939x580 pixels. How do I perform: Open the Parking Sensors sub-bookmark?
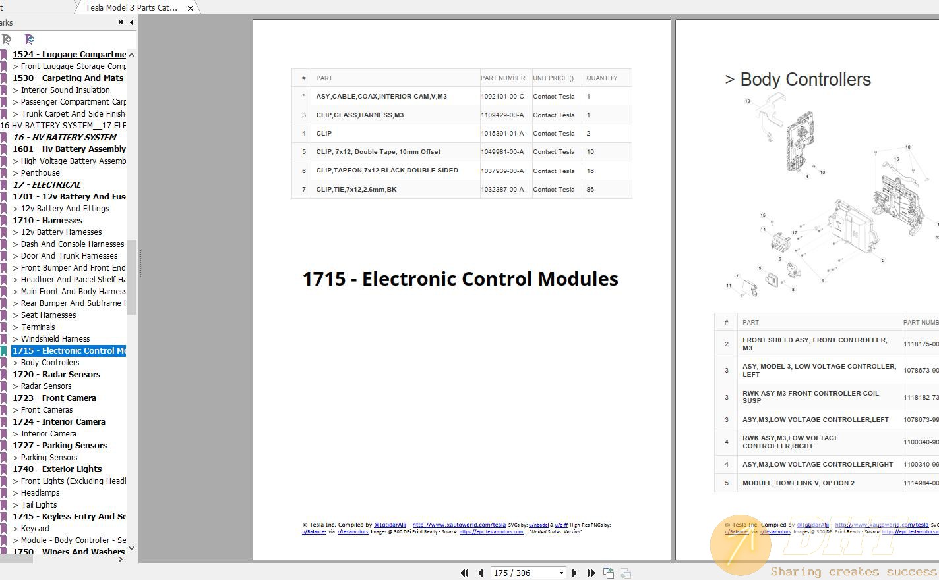45,458
